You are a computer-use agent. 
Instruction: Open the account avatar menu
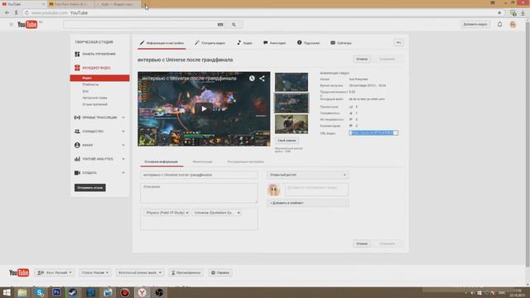click(513, 24)
